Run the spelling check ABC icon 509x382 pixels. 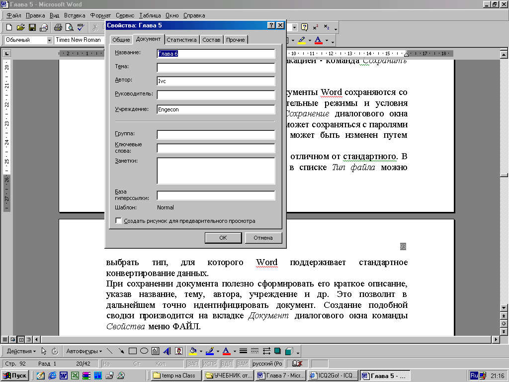81,28
